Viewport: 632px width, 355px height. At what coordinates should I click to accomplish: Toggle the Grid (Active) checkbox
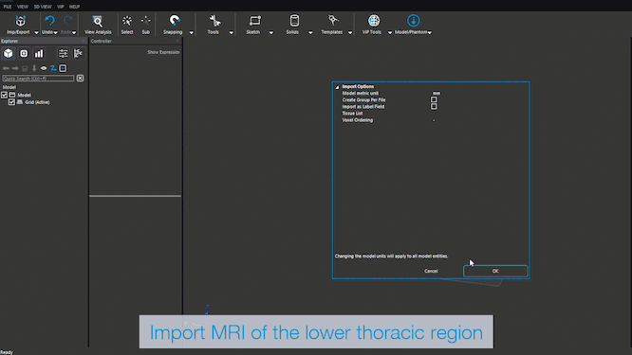point(11,102)
